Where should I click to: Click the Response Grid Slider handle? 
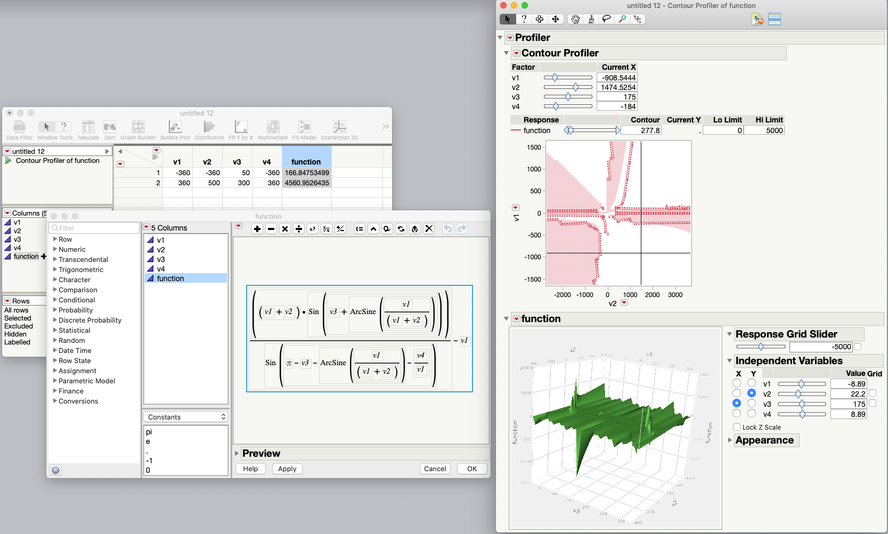[761, 347]
